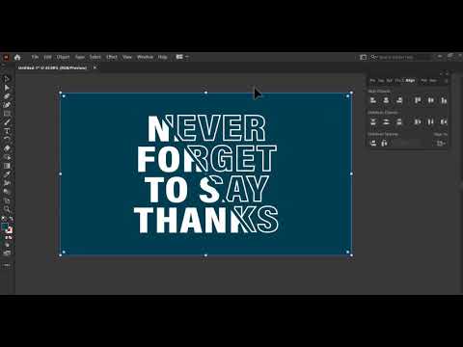Screen dimensions: 463x347
Task: Click Horizontal Distribute Space icon
Action: [x=384, y=143]
